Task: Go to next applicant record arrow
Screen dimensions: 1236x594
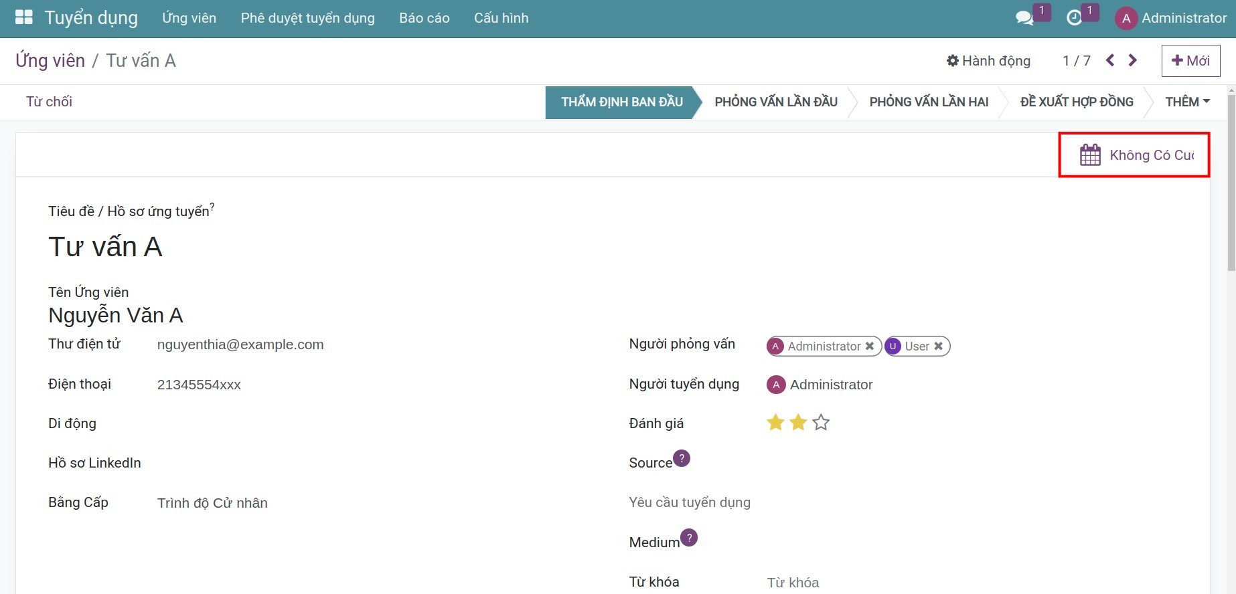Action: pyautogui.click(x=1133, y=61)
